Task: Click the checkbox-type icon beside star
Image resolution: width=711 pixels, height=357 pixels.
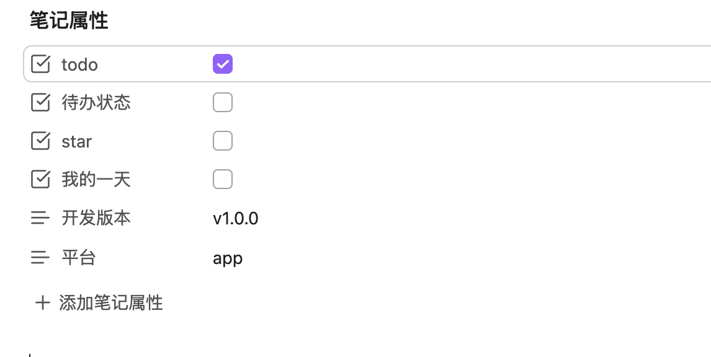Action: tap(40, 141)
